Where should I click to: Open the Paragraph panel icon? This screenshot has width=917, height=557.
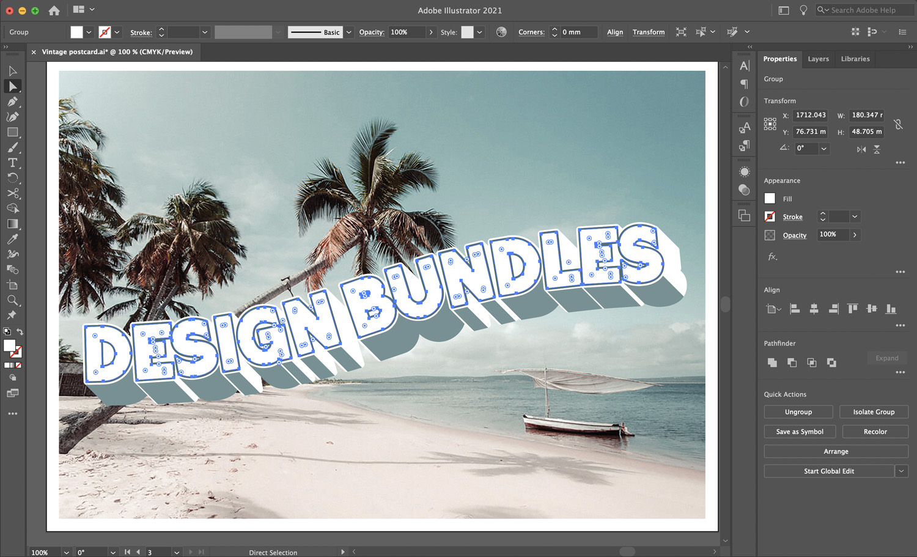[x=744, y=84]
